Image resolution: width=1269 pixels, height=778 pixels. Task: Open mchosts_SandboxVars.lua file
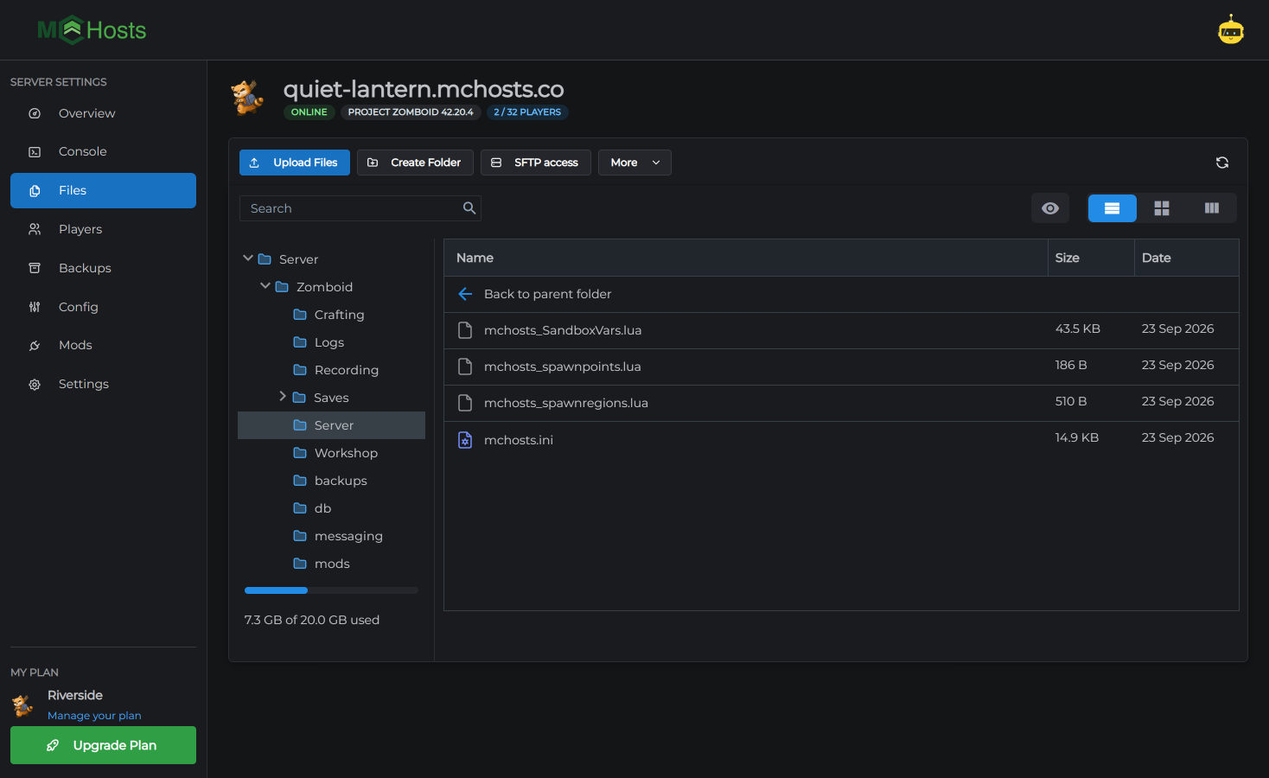click(x=563, y=330)
